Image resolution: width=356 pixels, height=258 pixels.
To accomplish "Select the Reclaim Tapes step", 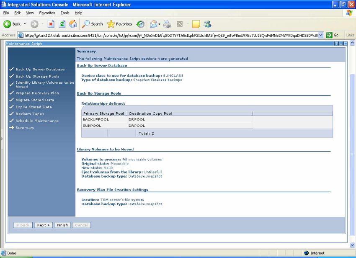I will coord(30,114).
